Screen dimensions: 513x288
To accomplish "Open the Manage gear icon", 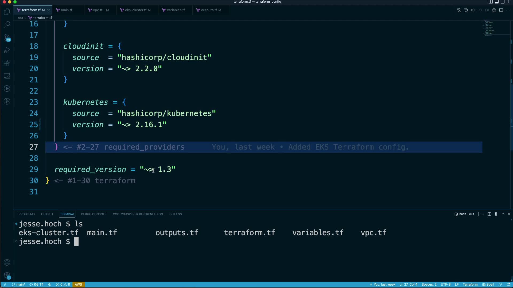I will pos(7,275).
